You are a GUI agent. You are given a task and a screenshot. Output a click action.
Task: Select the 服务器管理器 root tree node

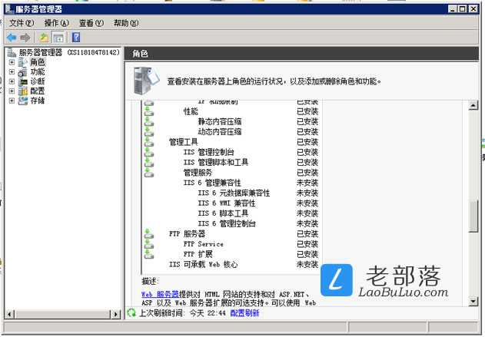(x=69, y=52)
